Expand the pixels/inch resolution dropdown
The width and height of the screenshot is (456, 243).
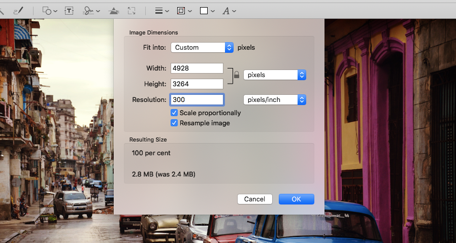[275, 99]
